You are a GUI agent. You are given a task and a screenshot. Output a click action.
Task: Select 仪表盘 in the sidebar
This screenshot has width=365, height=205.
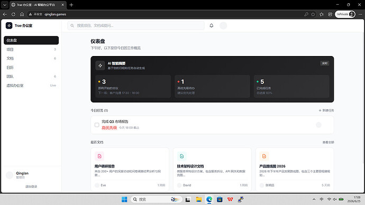pos(31,40)
